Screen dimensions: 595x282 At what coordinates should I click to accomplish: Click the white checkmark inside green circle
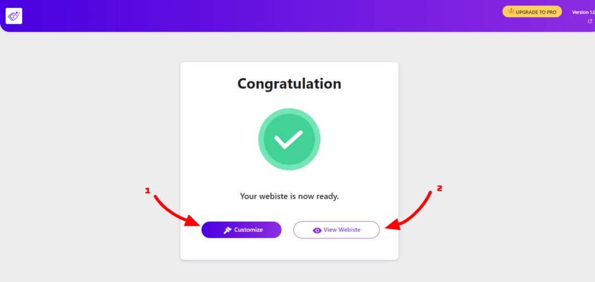(288, 139)
